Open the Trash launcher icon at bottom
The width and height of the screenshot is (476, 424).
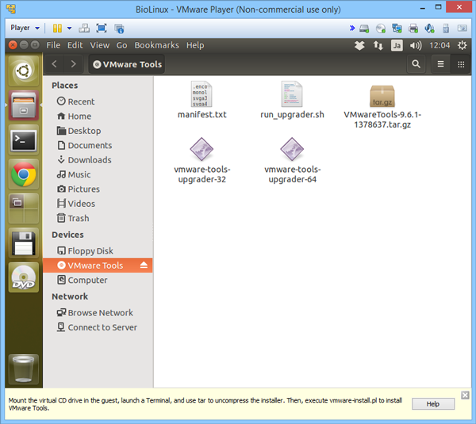(24, 369)
